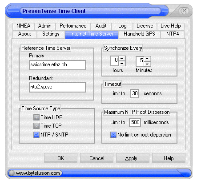This screenshot has height=185, width=197.
Task: Click the Redundant server input field
Action: click(57, 87)
